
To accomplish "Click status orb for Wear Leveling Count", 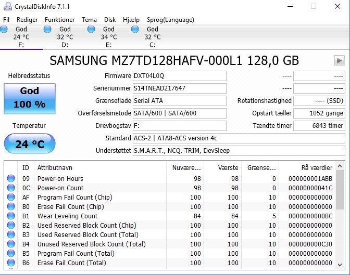I will 11,216.
